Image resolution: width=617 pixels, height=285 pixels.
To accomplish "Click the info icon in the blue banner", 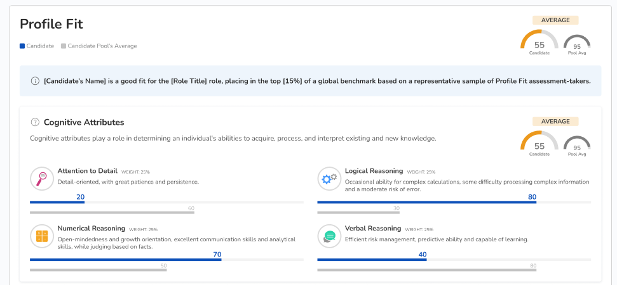I will [x=35, y=81].
